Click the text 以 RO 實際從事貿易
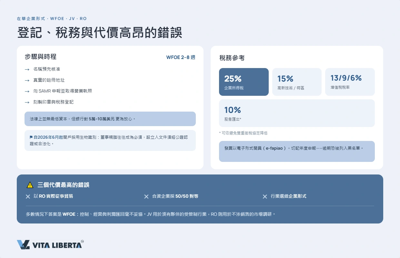The width and height of the screenshot is (400, 258). coord(53,196)
